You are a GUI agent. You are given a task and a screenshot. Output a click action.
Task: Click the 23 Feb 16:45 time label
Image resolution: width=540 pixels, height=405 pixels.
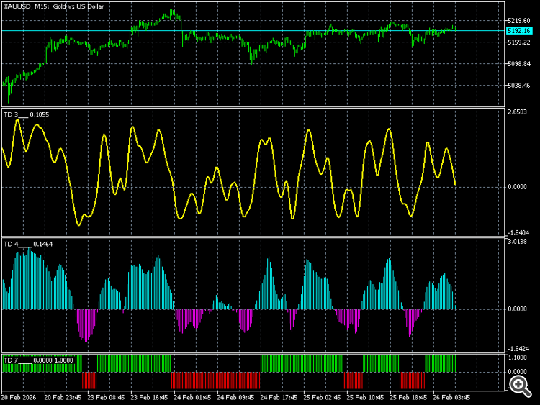click(x=149, y=397)
